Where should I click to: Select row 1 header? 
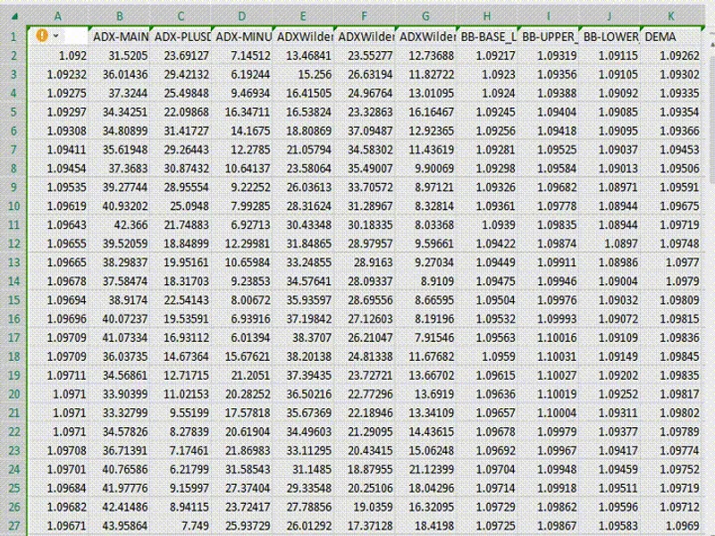pyautogui.click(x=13, y=37)
